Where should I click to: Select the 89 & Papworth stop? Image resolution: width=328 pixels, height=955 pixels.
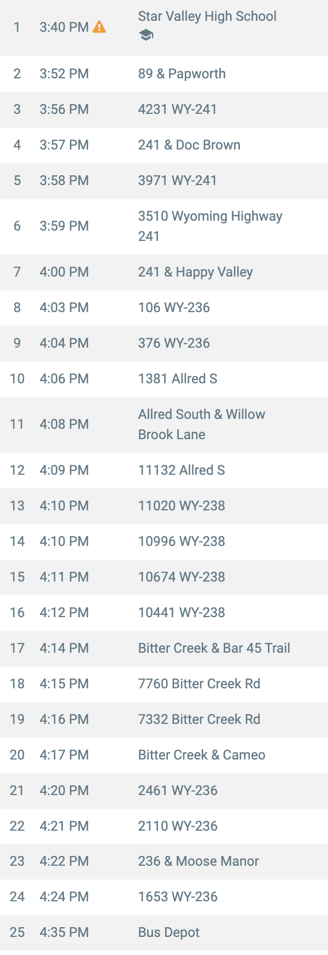[164, 74]
